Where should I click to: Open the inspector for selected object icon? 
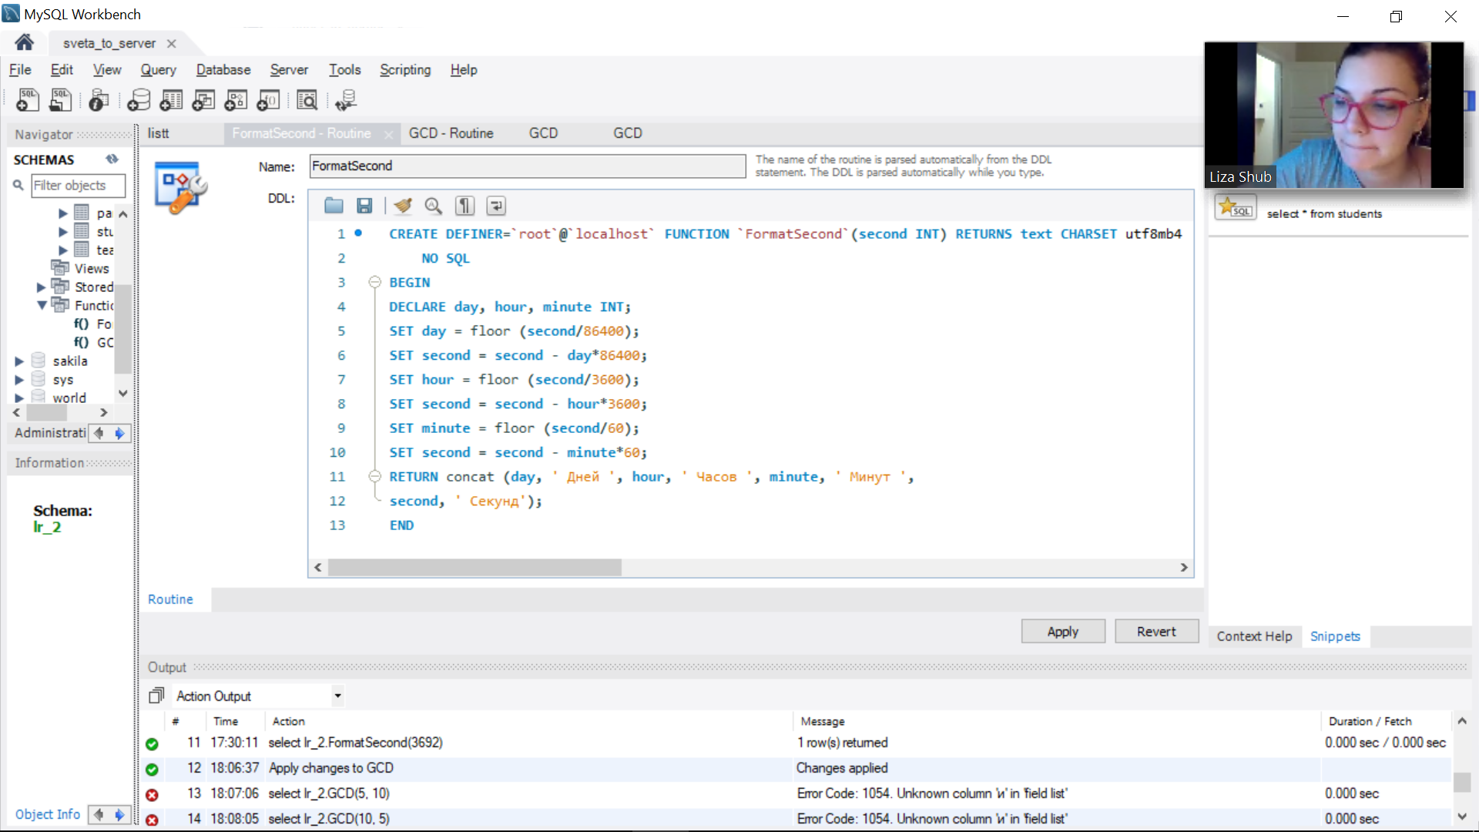pyautogui.click(x=99, y=99)
